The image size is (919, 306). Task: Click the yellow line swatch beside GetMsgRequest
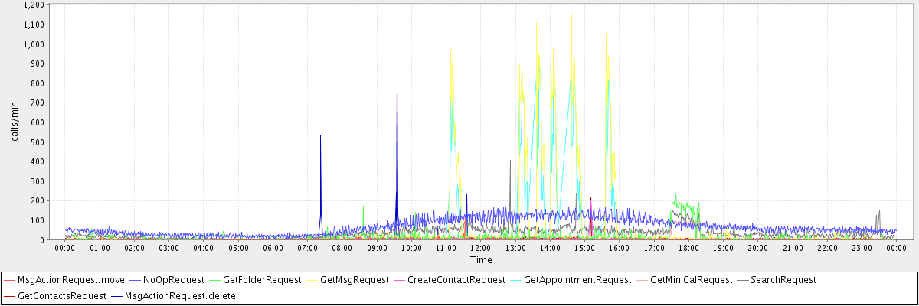click(314, 280)
